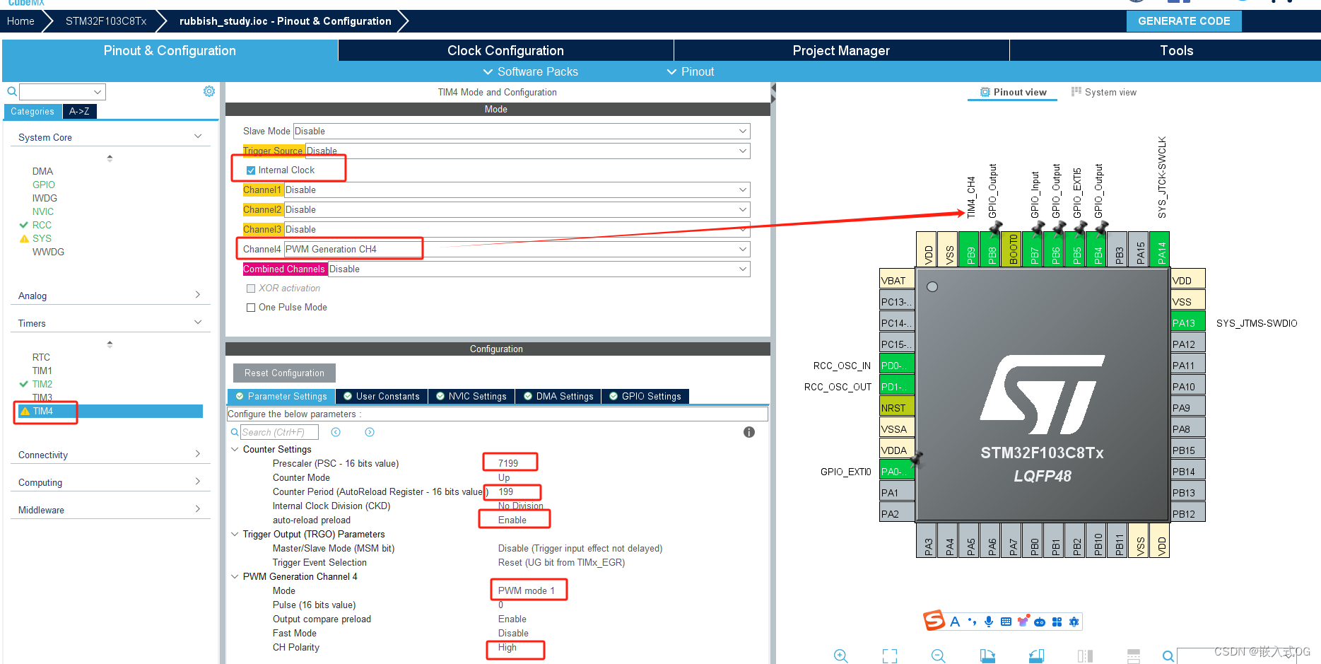Toggle the horizontal split view icon

point(1134,656)
